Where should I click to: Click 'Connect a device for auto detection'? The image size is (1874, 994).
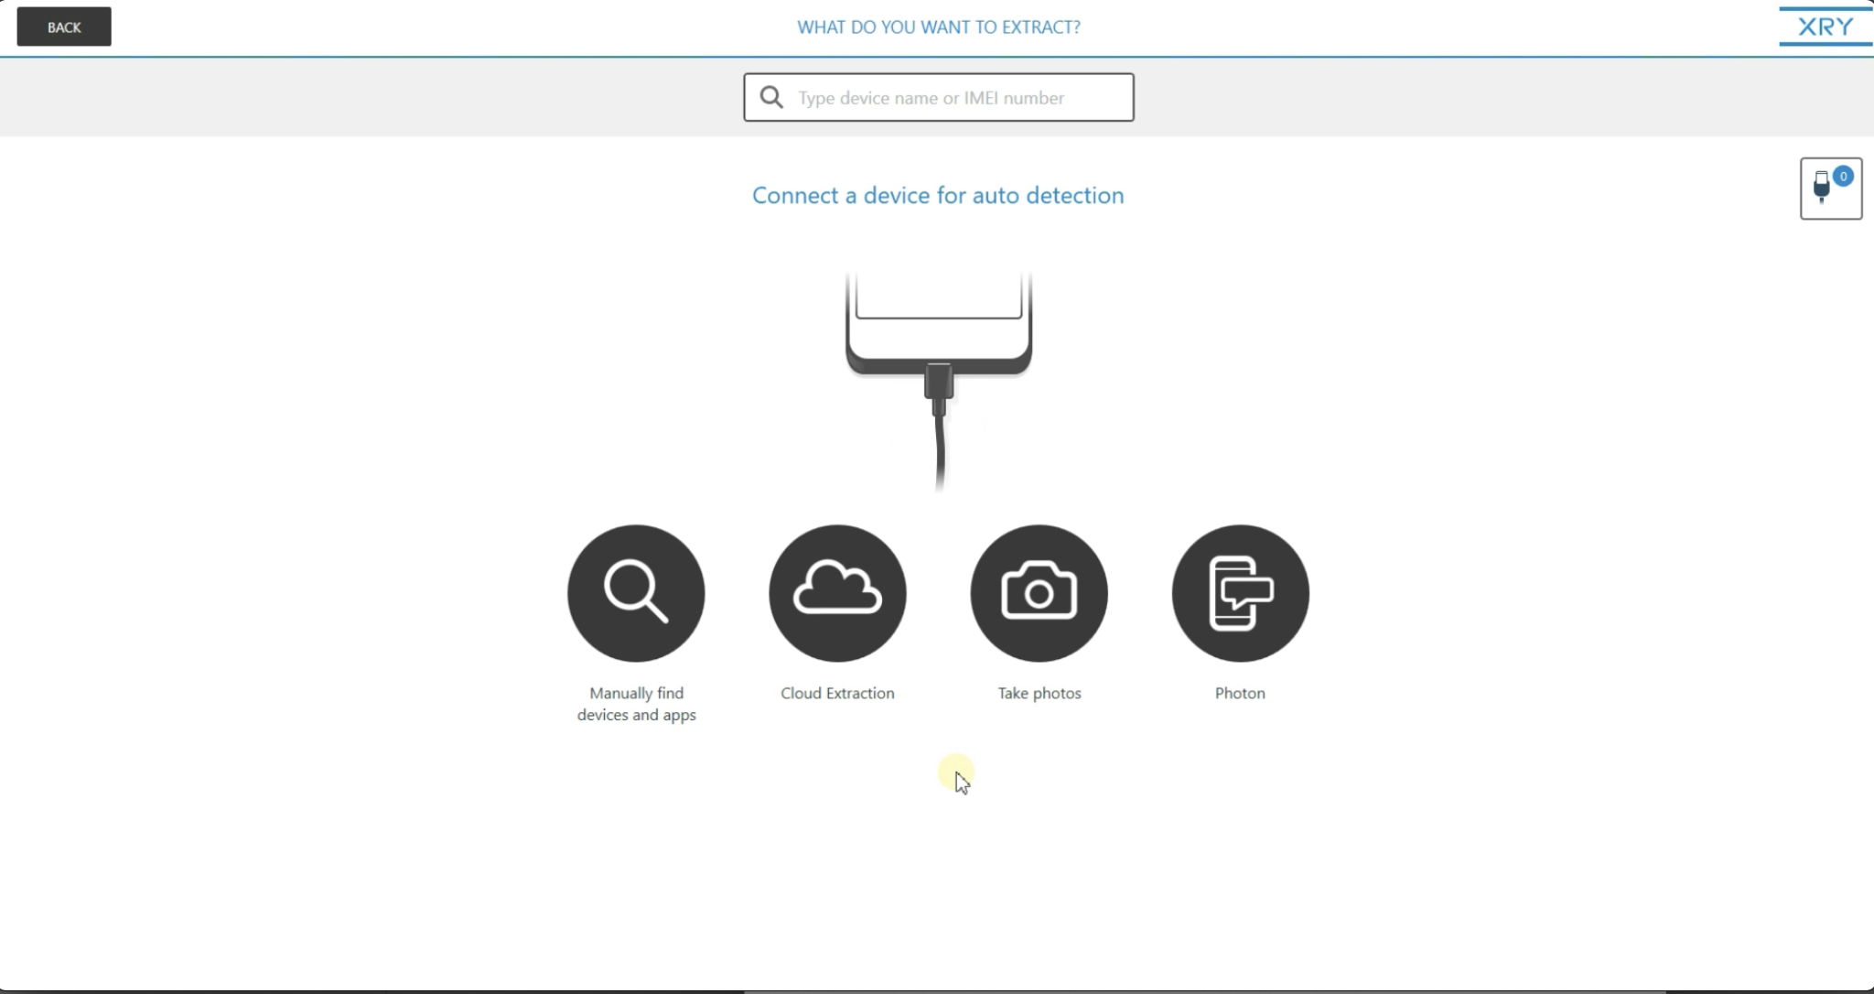(937, 195)
